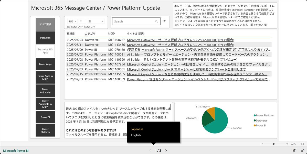Image resolution: width=307 pixels, height=154 pixels.
Task: Toggle the Dynamics 365 Apps slicer button
Action: [45, 51]
